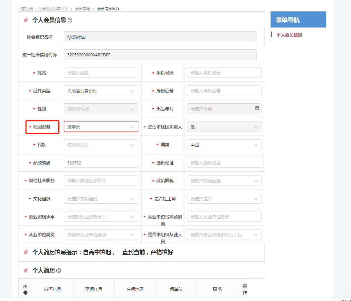Click help icon beside 个人会员信息 heading

click(x=70, y=20)
